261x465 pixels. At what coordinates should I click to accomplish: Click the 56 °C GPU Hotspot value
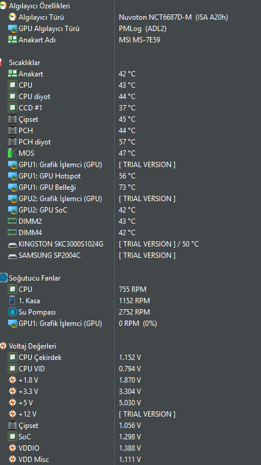[127, 176]
